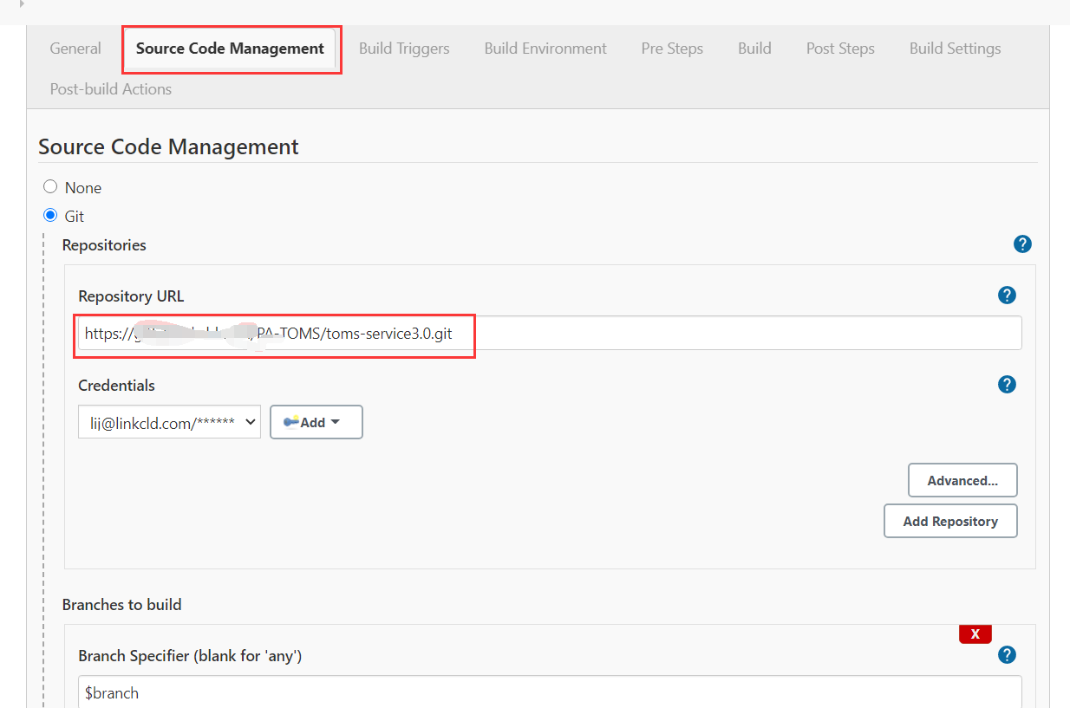This screenshot has height=708, width=1070.
Task: Switch to Build Settings tab
Action: [x=955, y=49]
